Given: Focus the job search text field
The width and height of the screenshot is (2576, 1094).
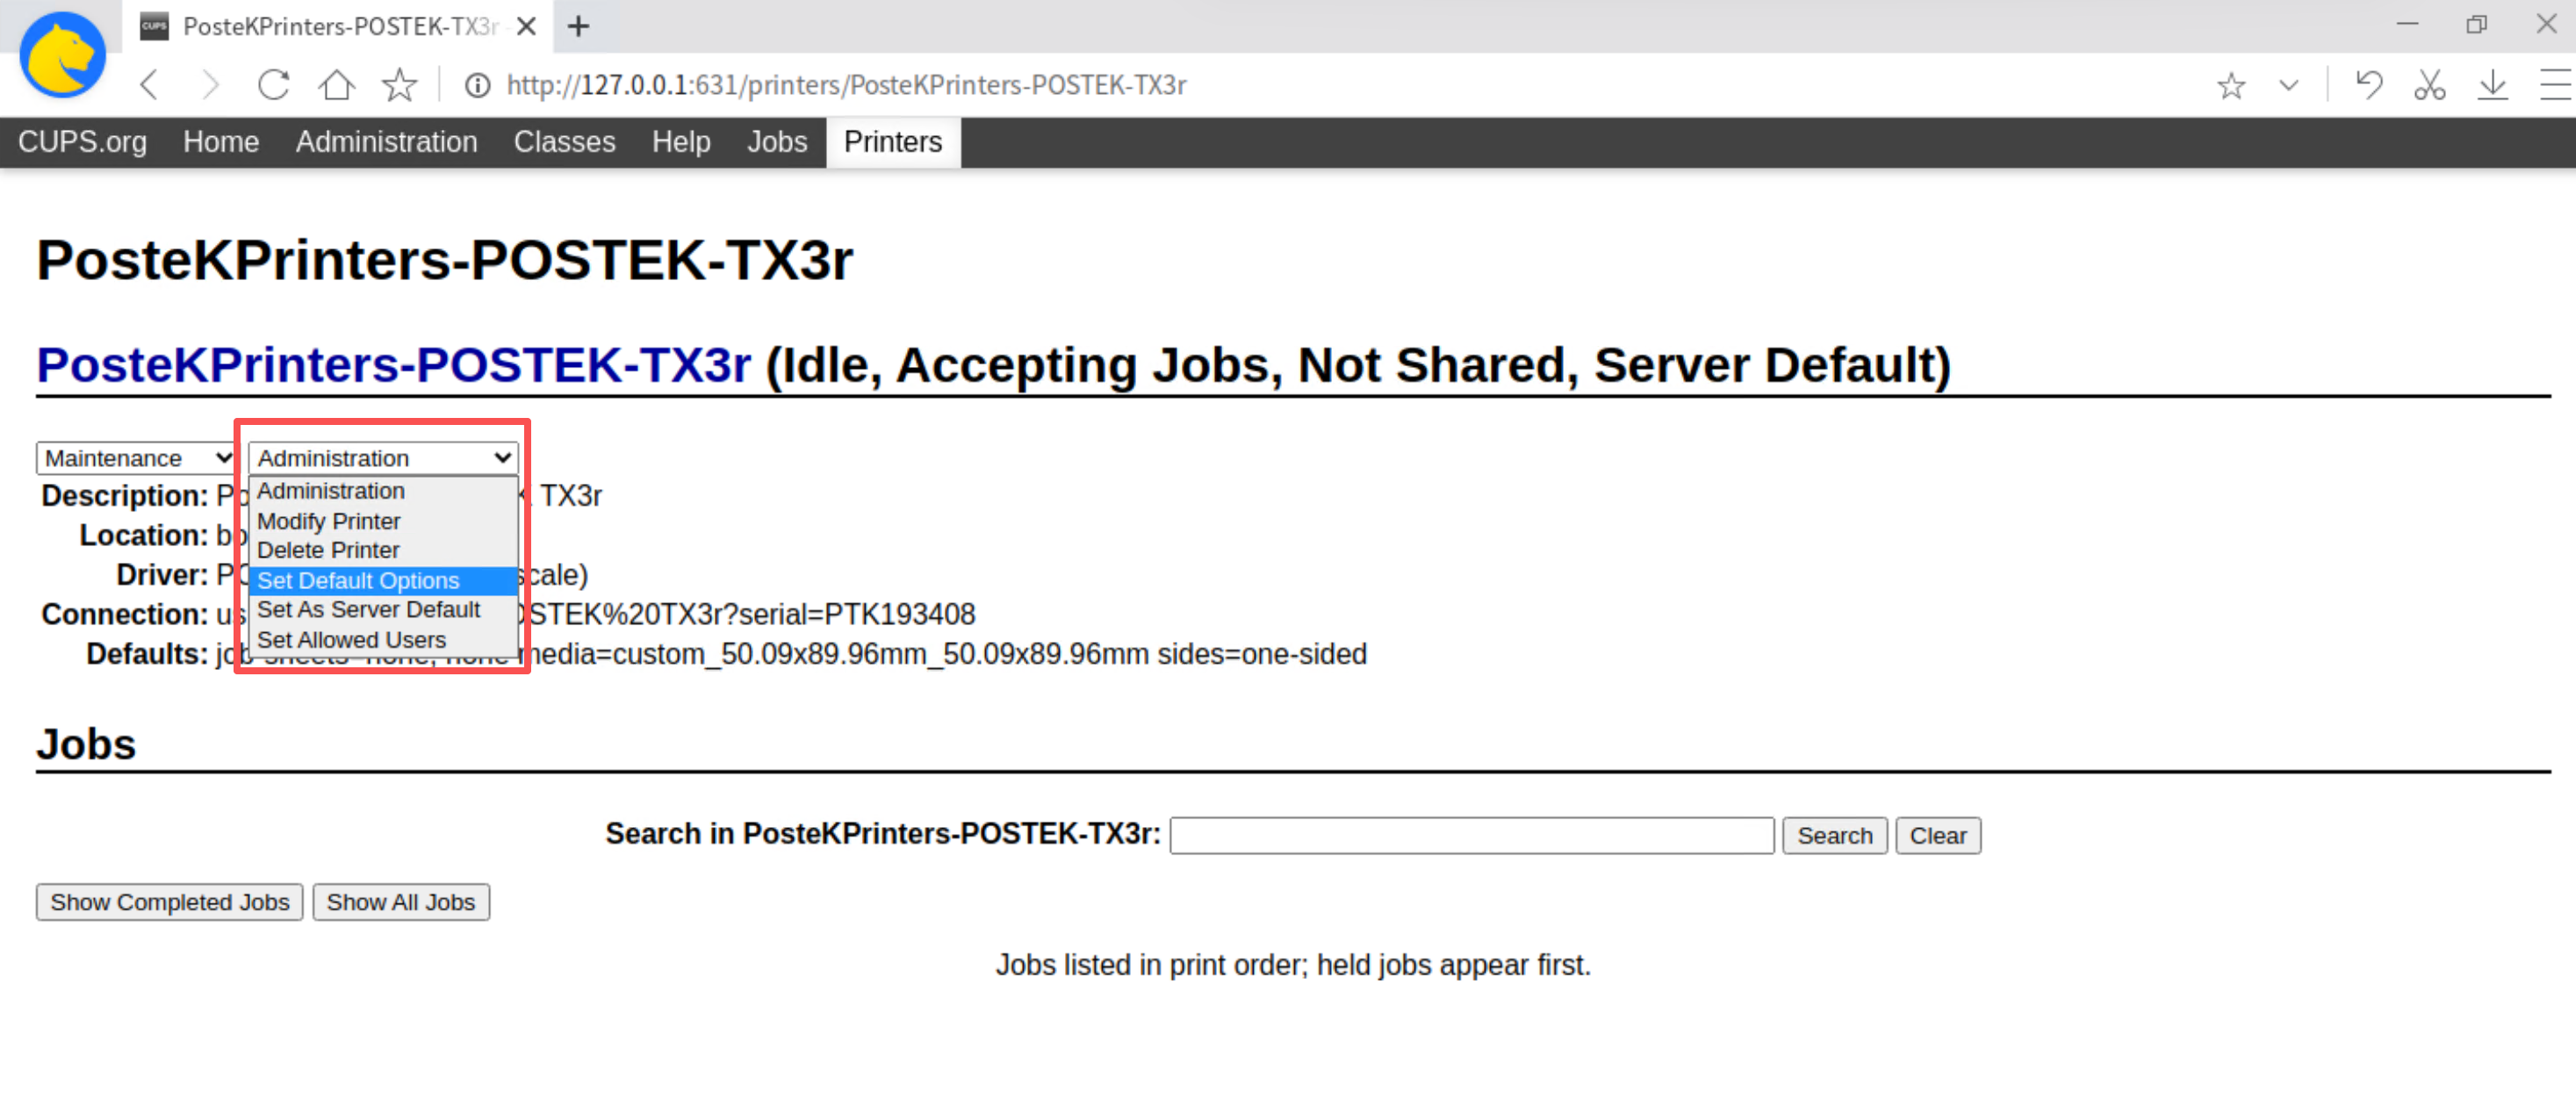Looking at the screenshot, I should (1472, 835).
